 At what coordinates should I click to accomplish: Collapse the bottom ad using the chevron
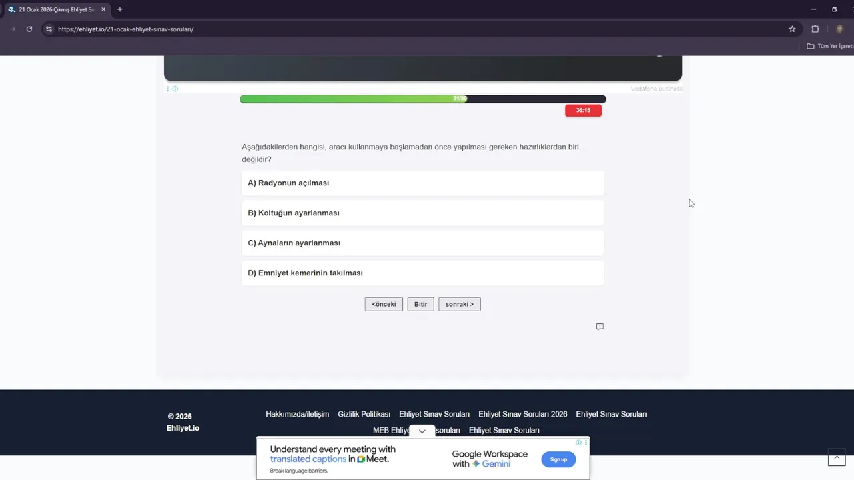422,431
